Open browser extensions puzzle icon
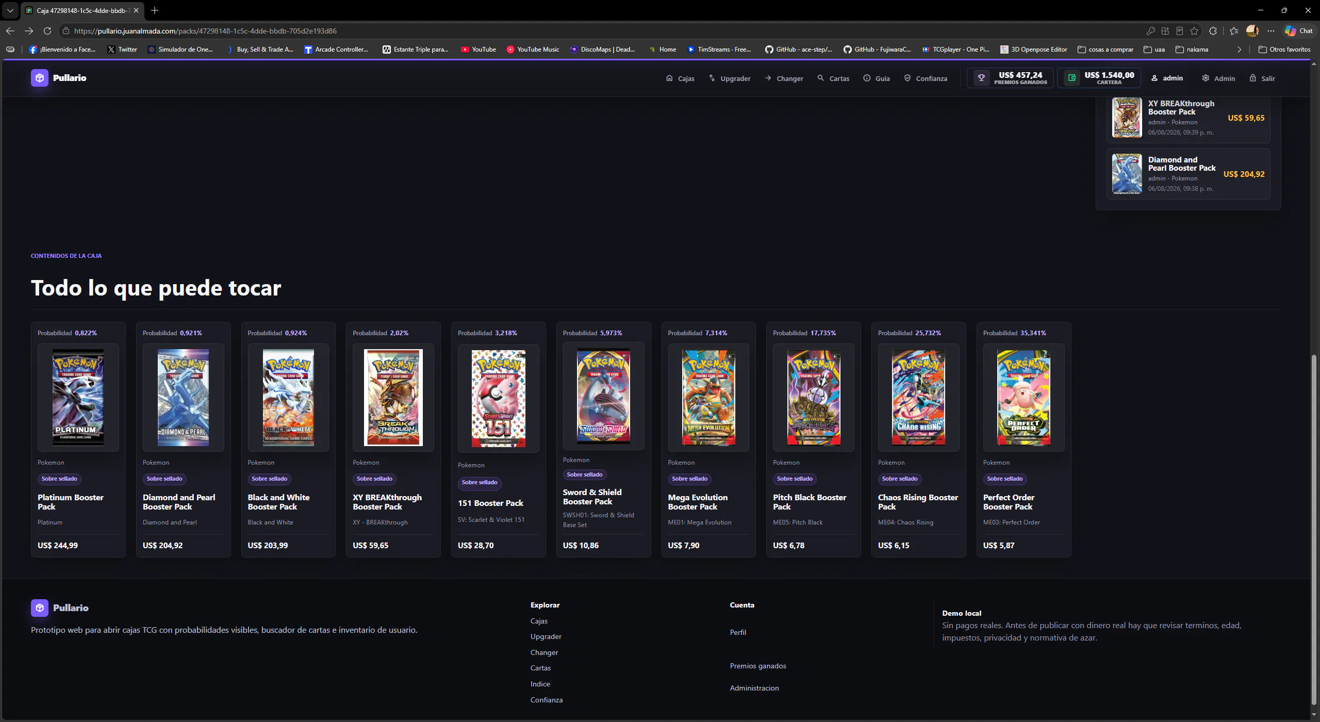 click(x=1213, y=31)
